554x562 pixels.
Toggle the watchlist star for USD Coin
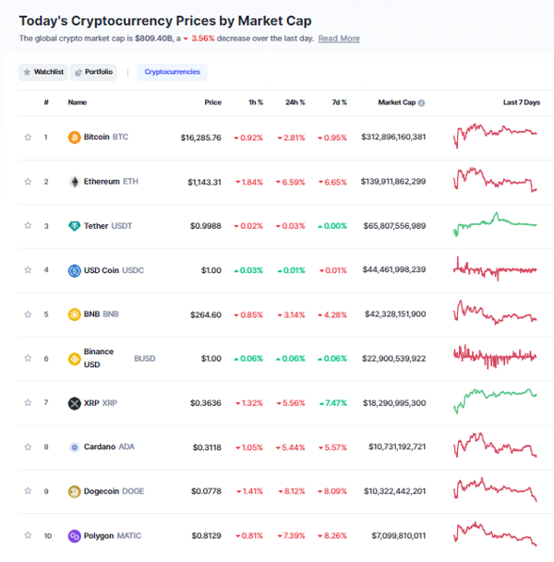[x=28, y=269]
